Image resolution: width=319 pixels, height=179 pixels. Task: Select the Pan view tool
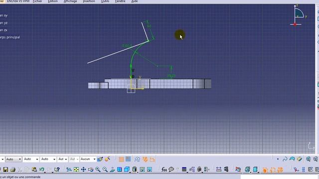[x=83, y=170]
